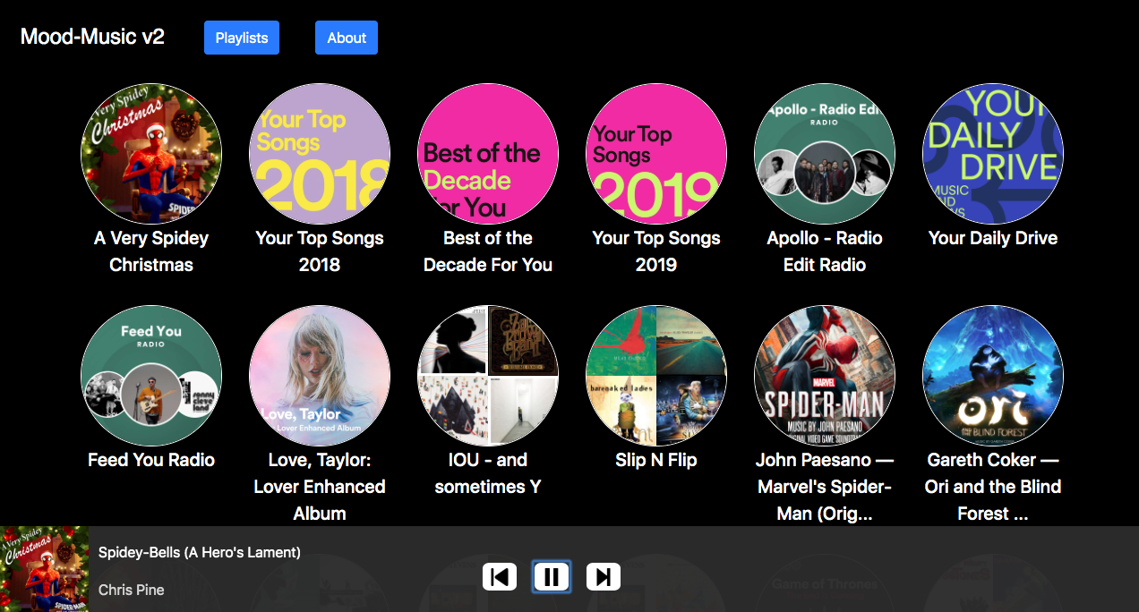The height and width of the screenshot is (612, 1139).
Task: Open Your Daily Drive cover image
Action: pyautogui.click(x=993, y=154)
